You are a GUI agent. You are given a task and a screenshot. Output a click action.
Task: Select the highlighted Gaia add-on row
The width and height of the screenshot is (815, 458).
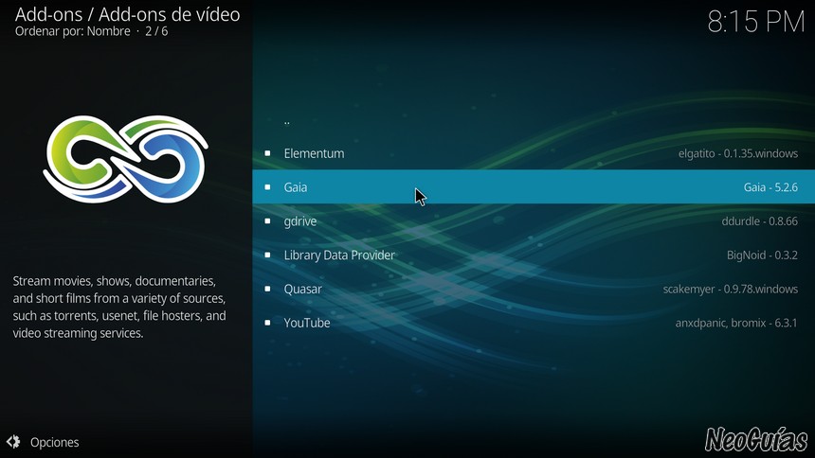[x=534, y=187]
